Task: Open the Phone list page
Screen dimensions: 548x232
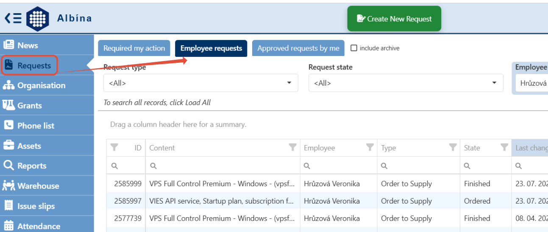Action: (47, 126)
